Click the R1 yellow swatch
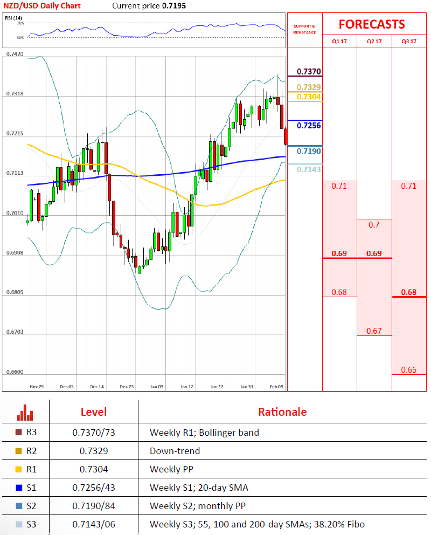431x535 pixels. (19, 469)
